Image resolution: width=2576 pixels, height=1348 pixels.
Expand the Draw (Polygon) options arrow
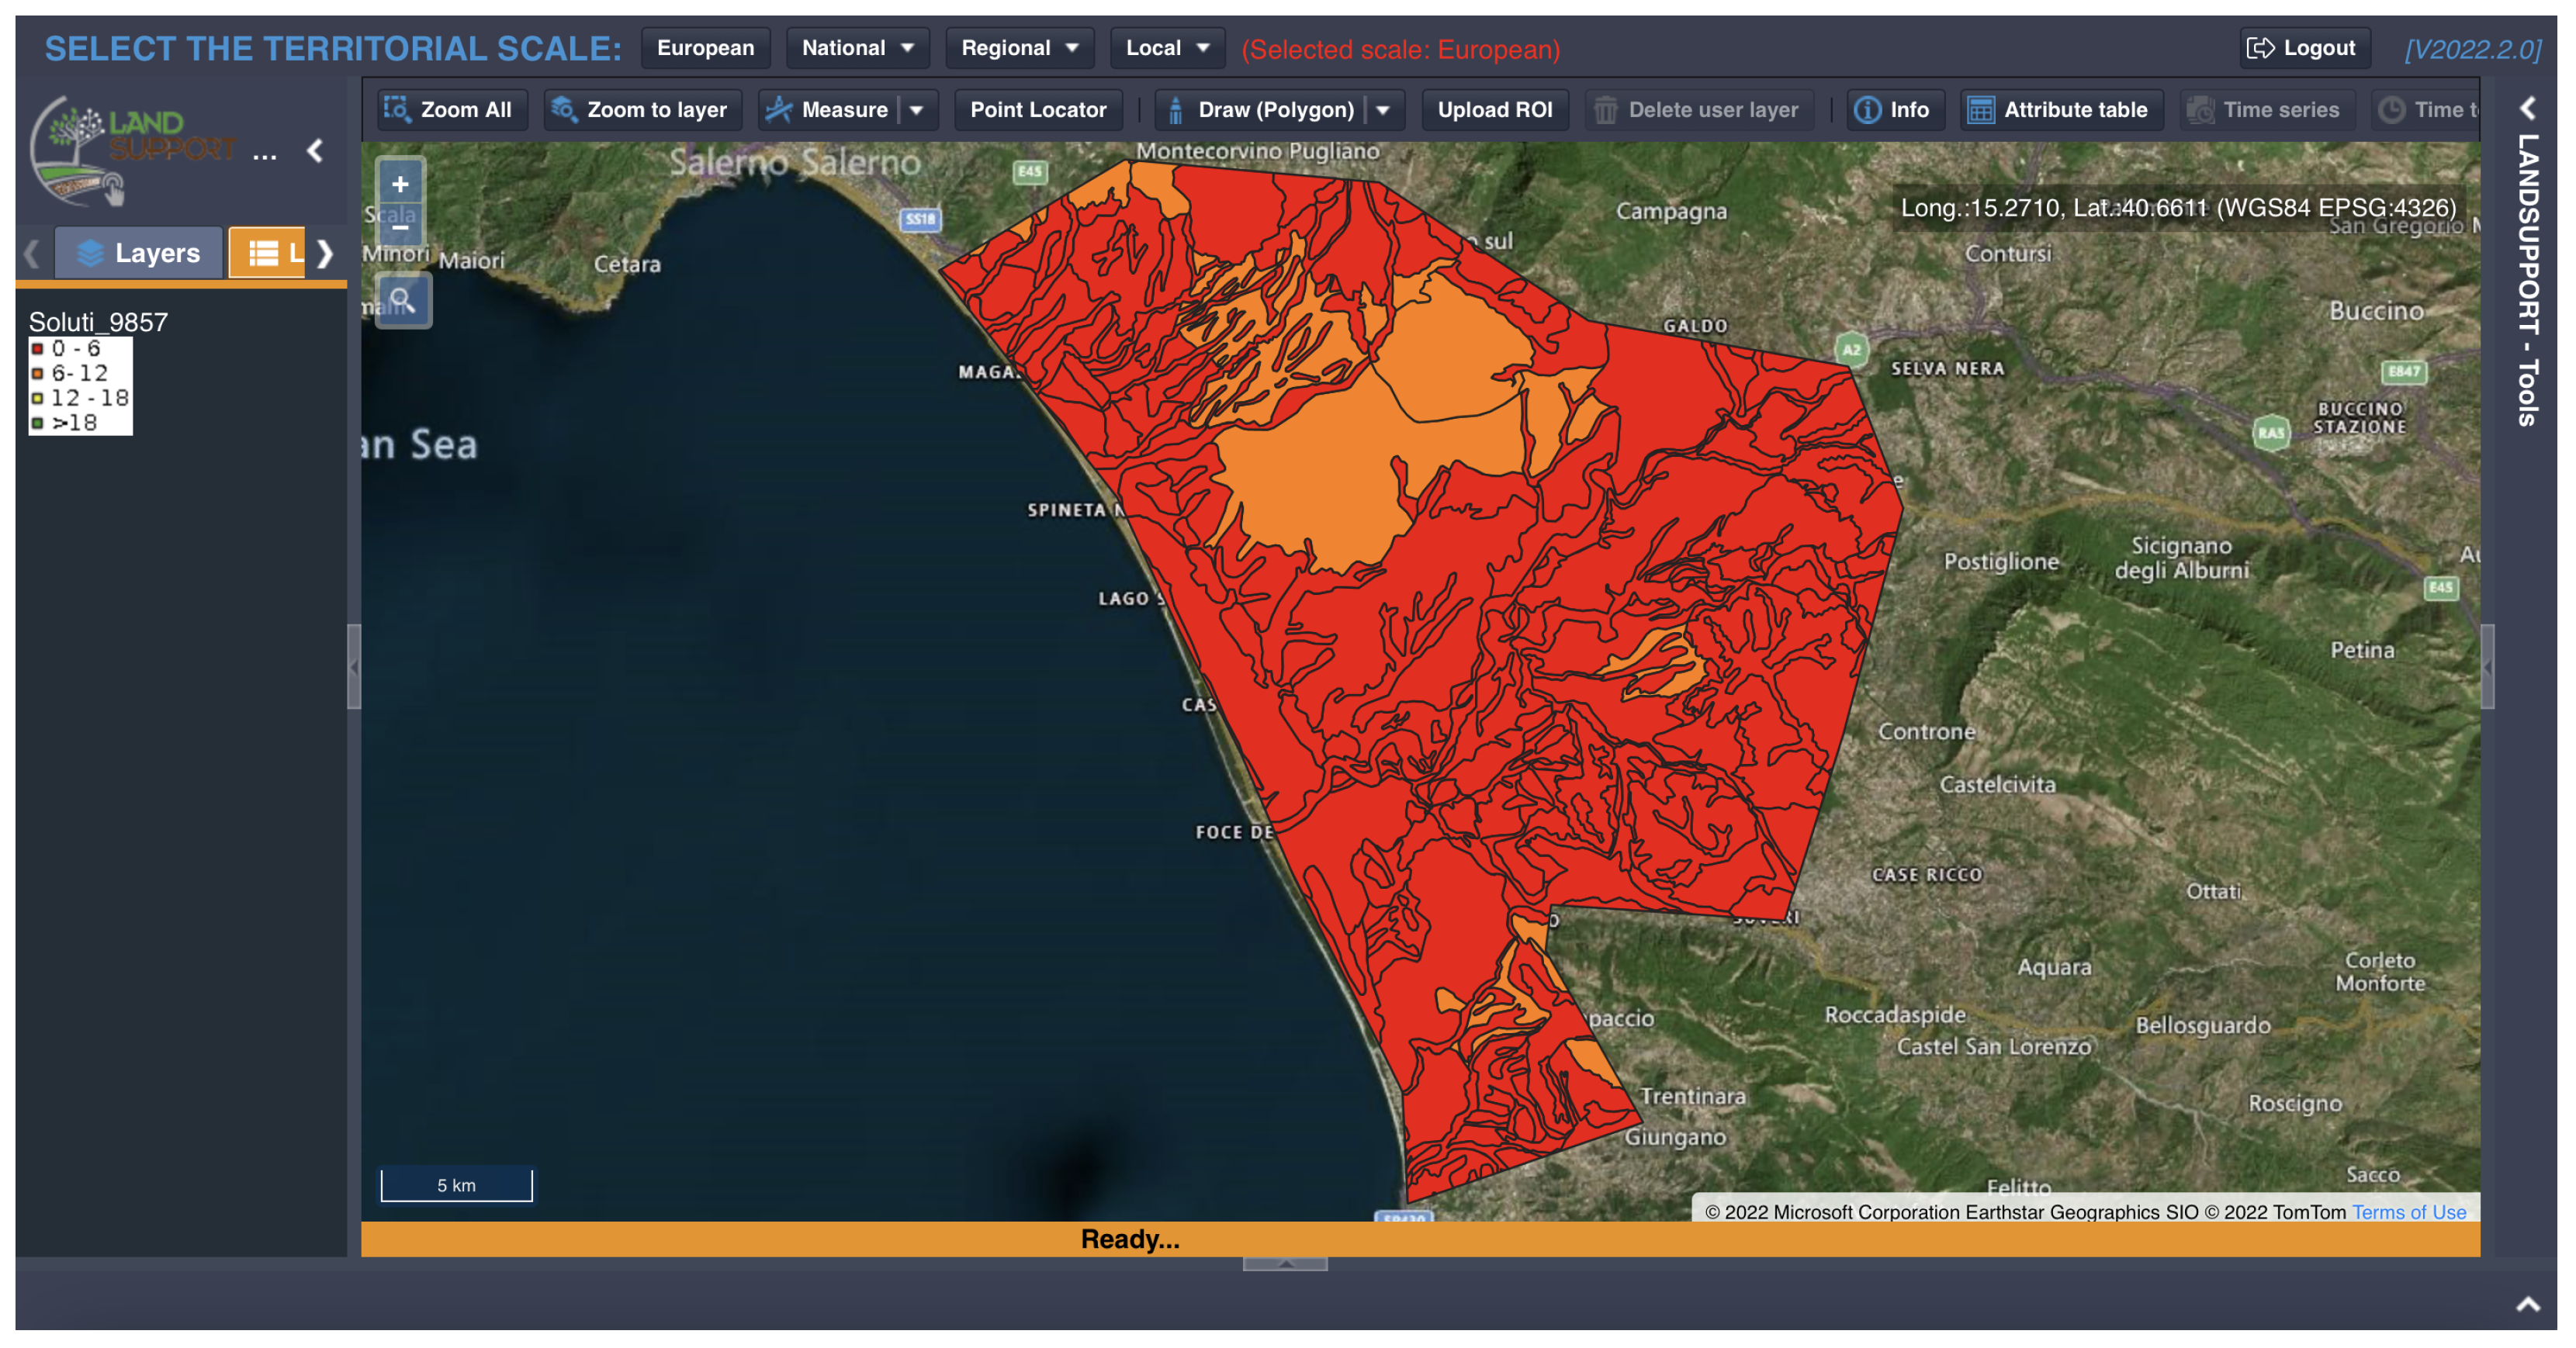(1383, 110)
